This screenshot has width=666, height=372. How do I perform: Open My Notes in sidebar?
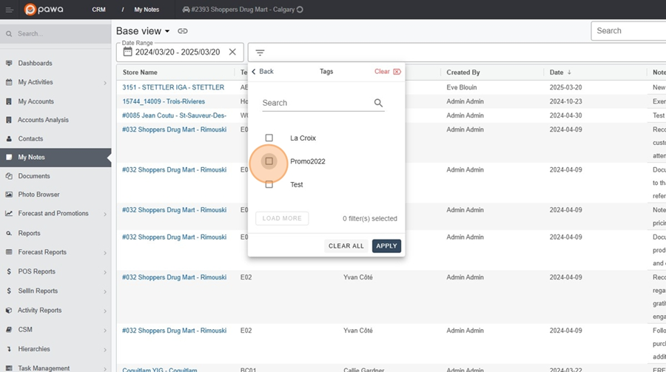point(55,157)
